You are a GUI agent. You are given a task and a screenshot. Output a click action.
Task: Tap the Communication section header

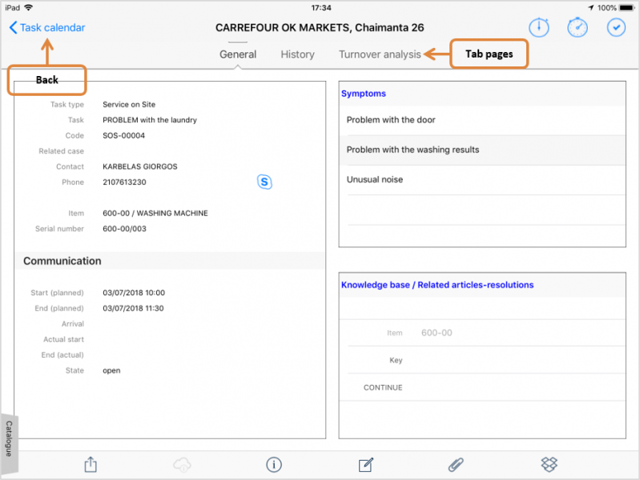point(170,261)
